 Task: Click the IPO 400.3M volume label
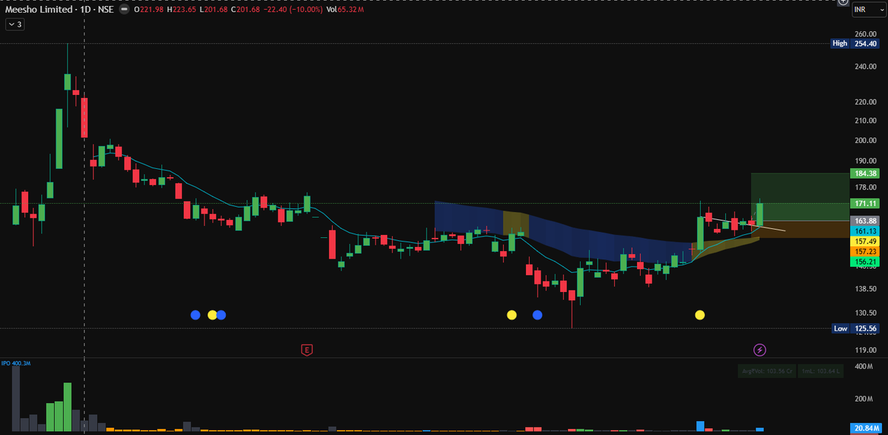[15, 364]
